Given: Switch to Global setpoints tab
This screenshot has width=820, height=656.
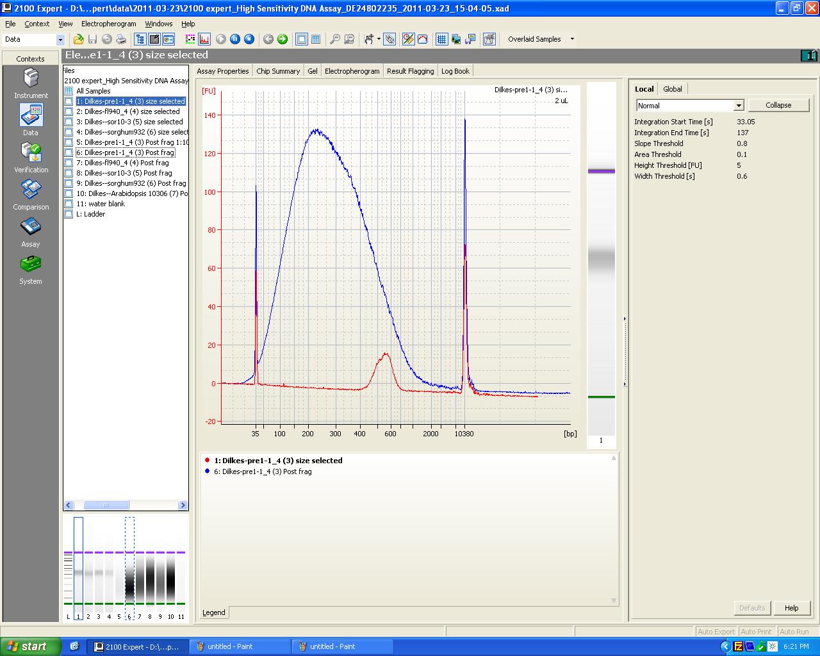Looking at the screenshot, I should pos(673,89).
